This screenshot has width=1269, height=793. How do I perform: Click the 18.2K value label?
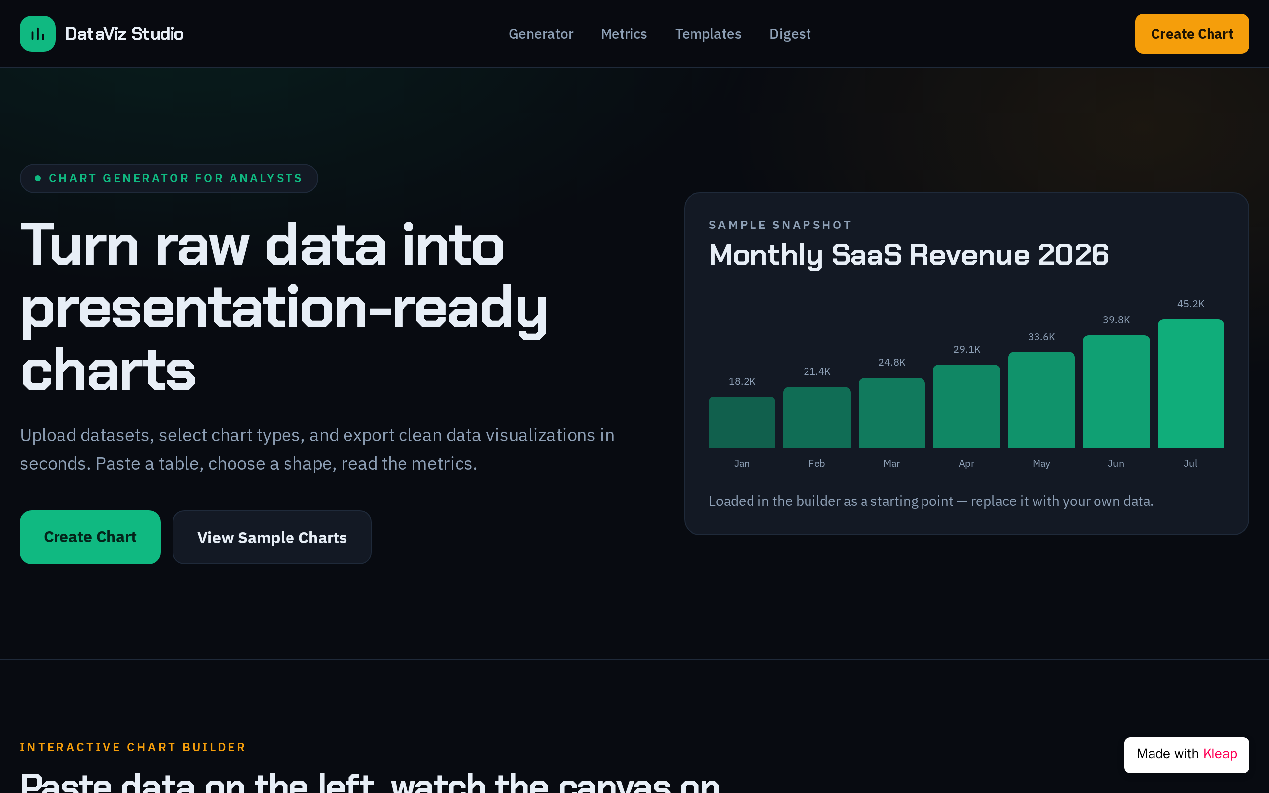742,381
